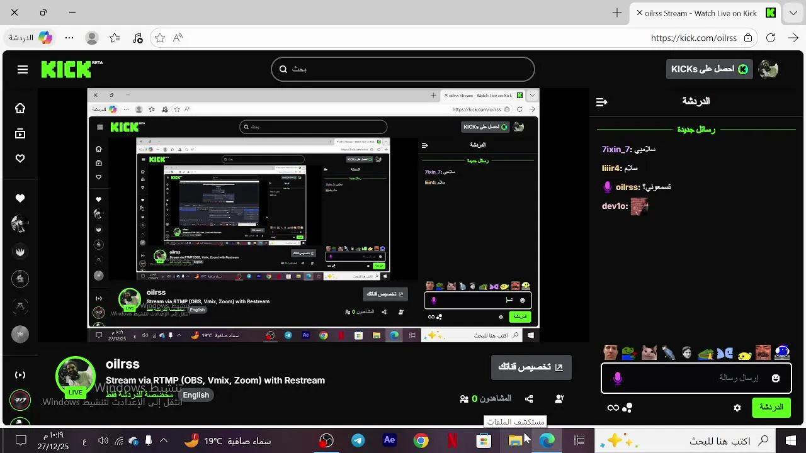
Task: Add page to favorites star icon
Action: pos(160,38)
